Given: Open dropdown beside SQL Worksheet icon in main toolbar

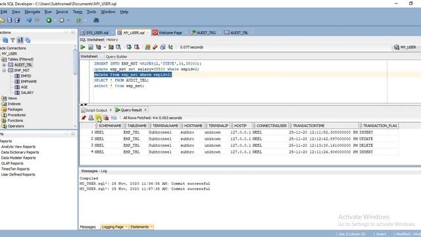Looking at the screenshot, I should pyautogui.click(x=86, y=20).
